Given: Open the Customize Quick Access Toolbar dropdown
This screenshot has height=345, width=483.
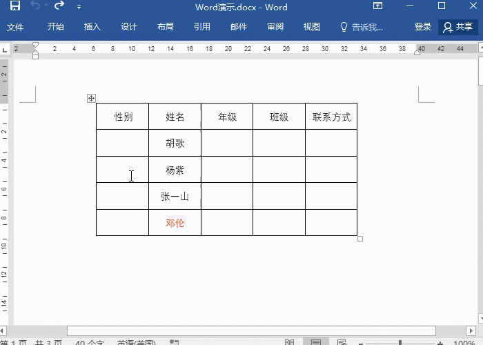Looking at the screenshot, I should (x=79, y=7).
